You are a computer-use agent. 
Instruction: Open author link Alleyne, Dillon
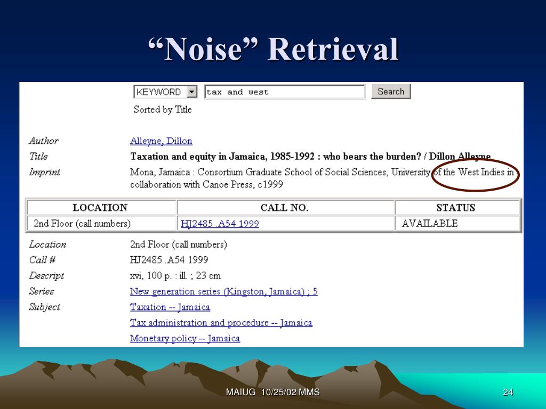point(161,141)
